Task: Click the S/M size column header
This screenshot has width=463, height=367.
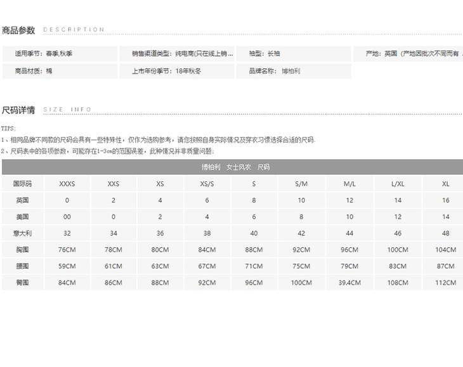Action: 301,184
